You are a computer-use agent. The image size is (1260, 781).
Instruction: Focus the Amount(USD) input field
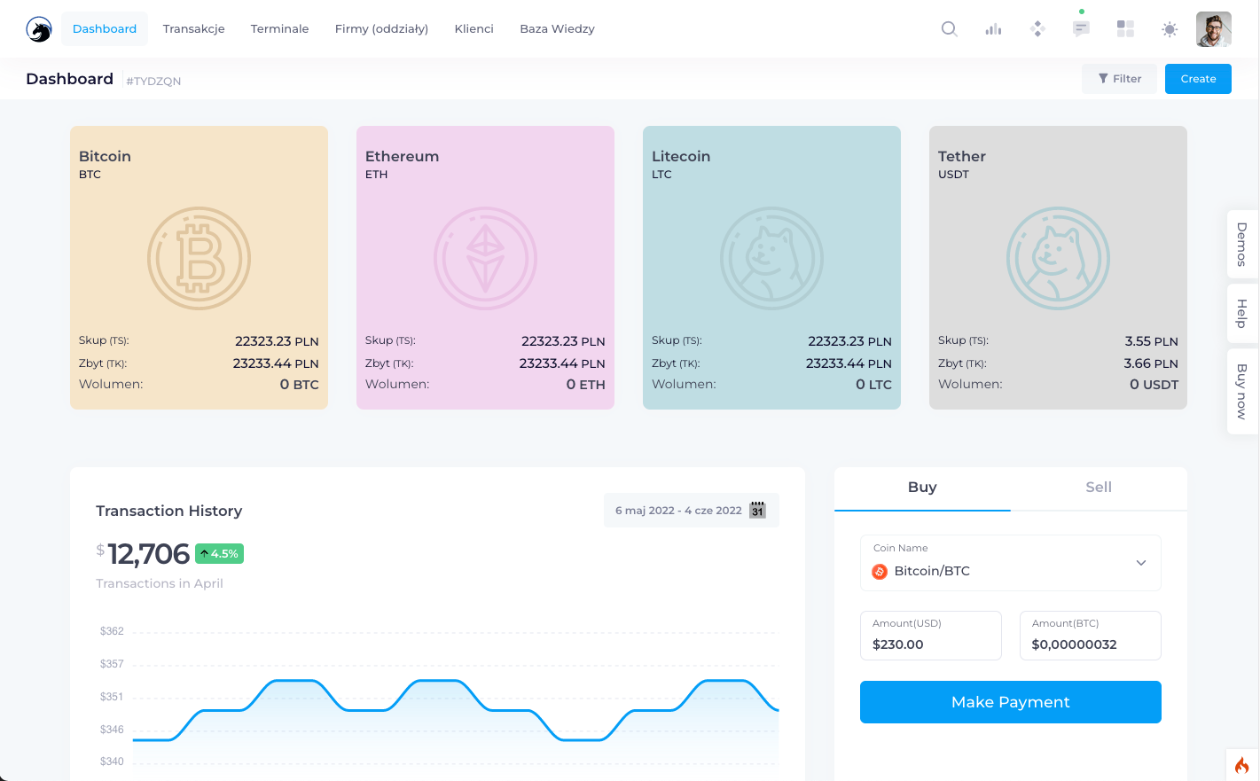click(x=931, y=636)
